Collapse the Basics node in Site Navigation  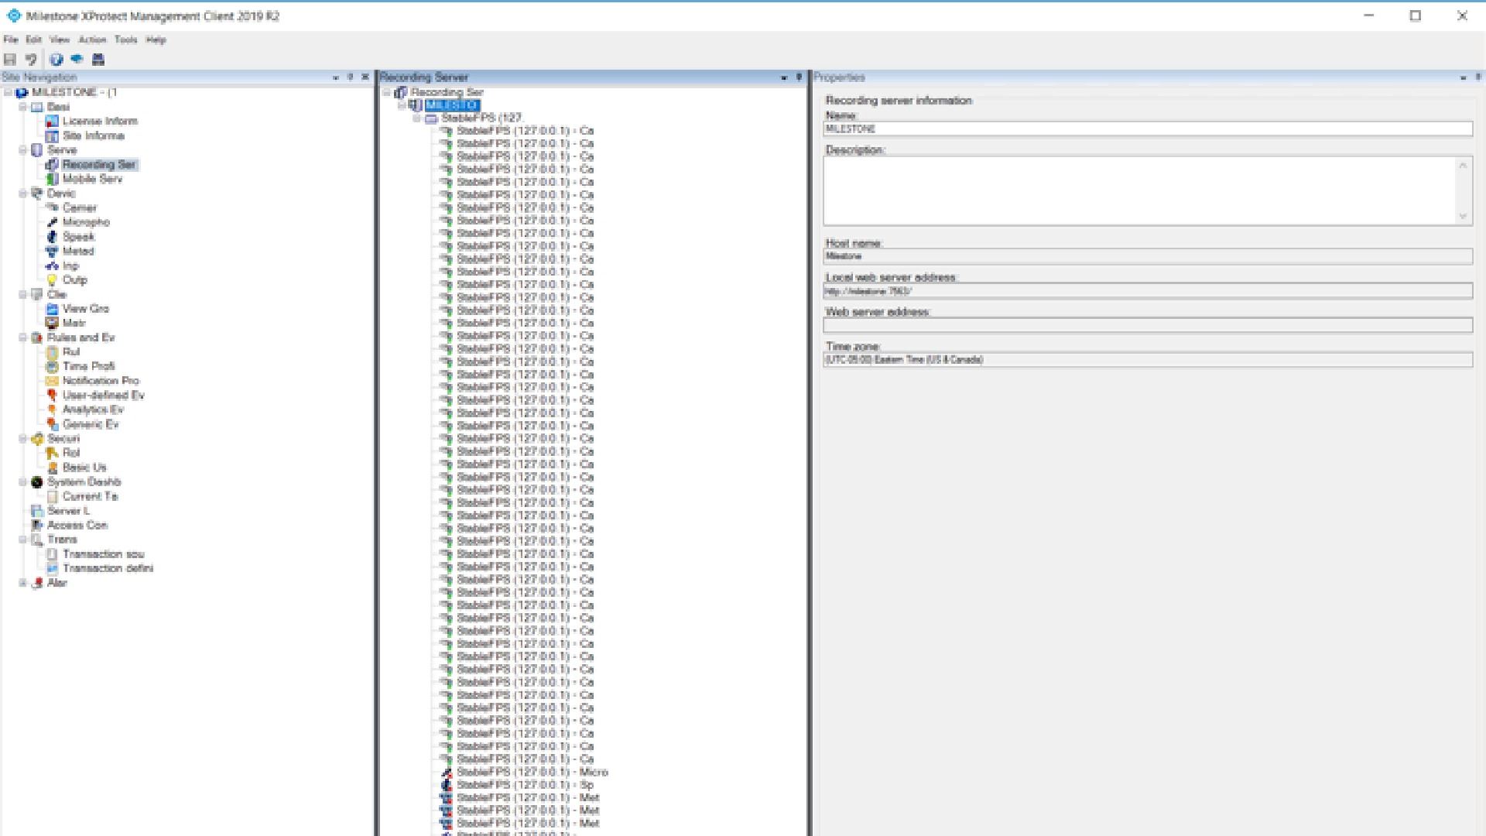pos(23,107)
